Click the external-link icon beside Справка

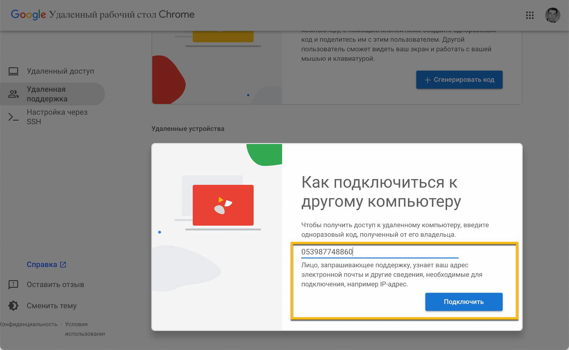pyautogui.click(x=63, y=264)
